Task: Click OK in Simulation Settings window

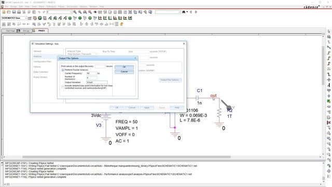Action: click(117, 108)
